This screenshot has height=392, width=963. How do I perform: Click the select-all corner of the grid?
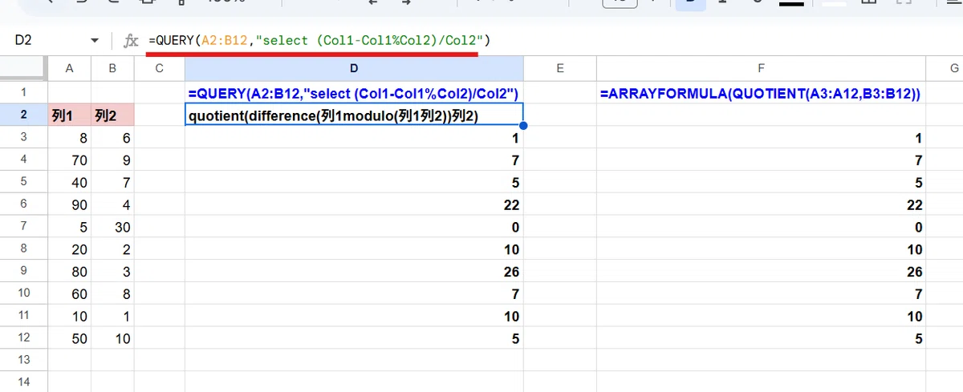coord(24,69)
